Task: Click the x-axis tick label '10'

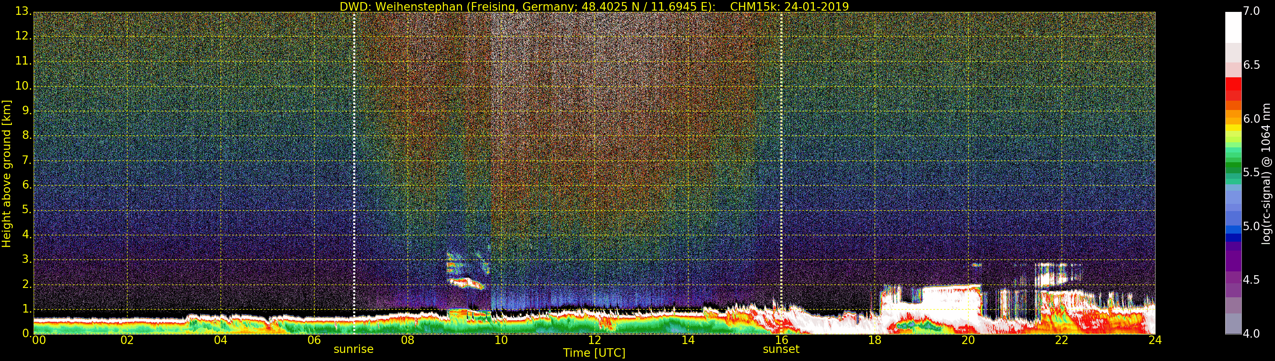Action: [x=501, y=340]
